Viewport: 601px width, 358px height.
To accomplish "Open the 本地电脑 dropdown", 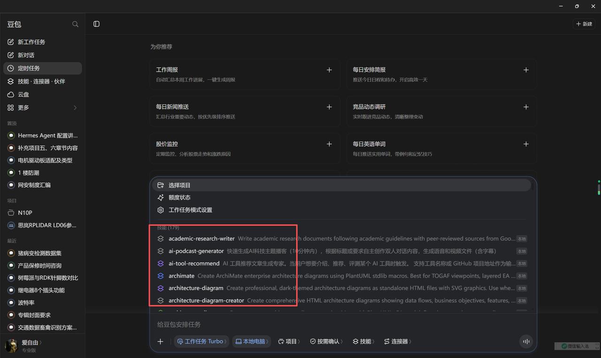I will click(x=252, y=342).
